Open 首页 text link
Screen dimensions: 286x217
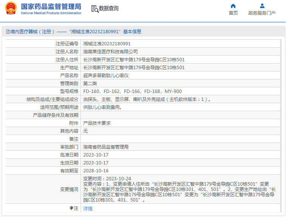point(233,13)
